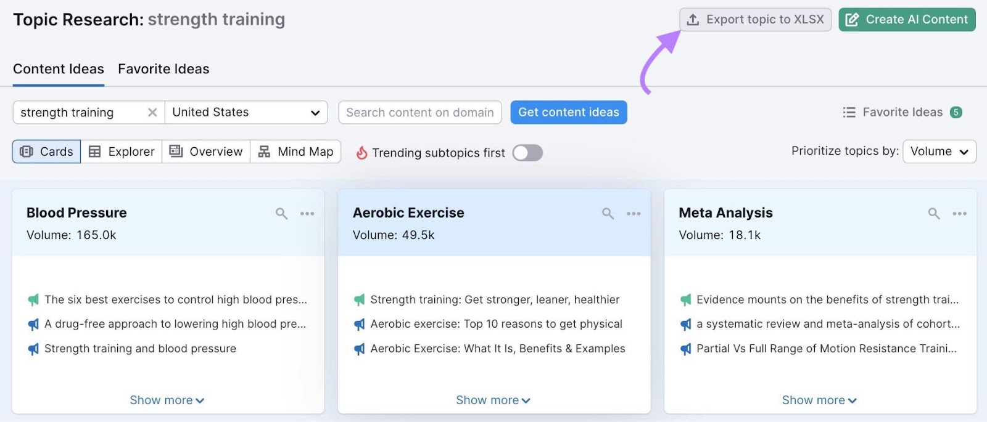Open the United States country dropdown
The height and width of the screenshot is (422, 987).
click(x=246, y=112)
